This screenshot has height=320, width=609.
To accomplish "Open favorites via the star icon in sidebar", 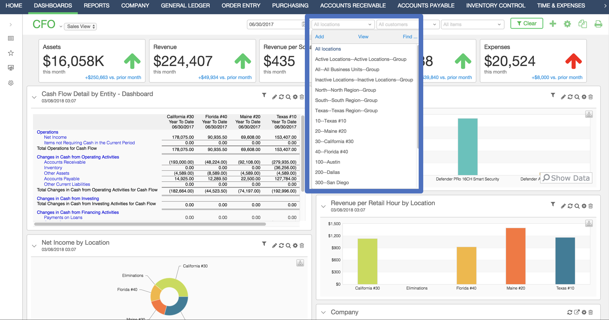I will 10,53.
